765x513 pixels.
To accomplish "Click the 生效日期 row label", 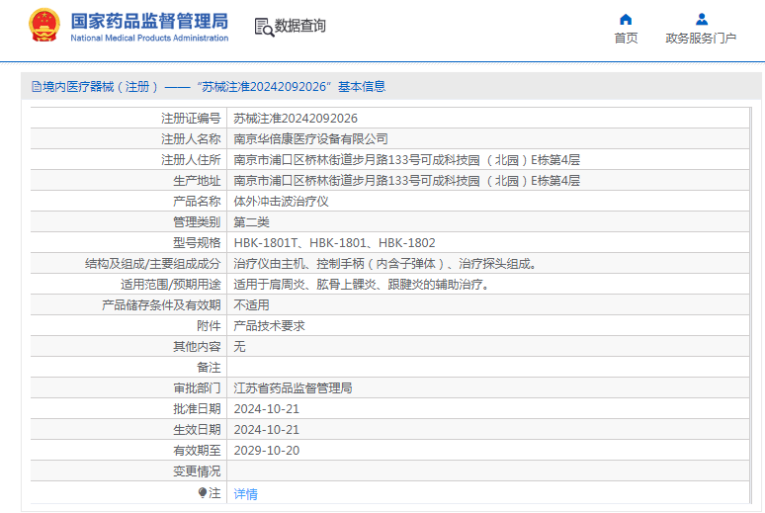I will coord(197,430).
